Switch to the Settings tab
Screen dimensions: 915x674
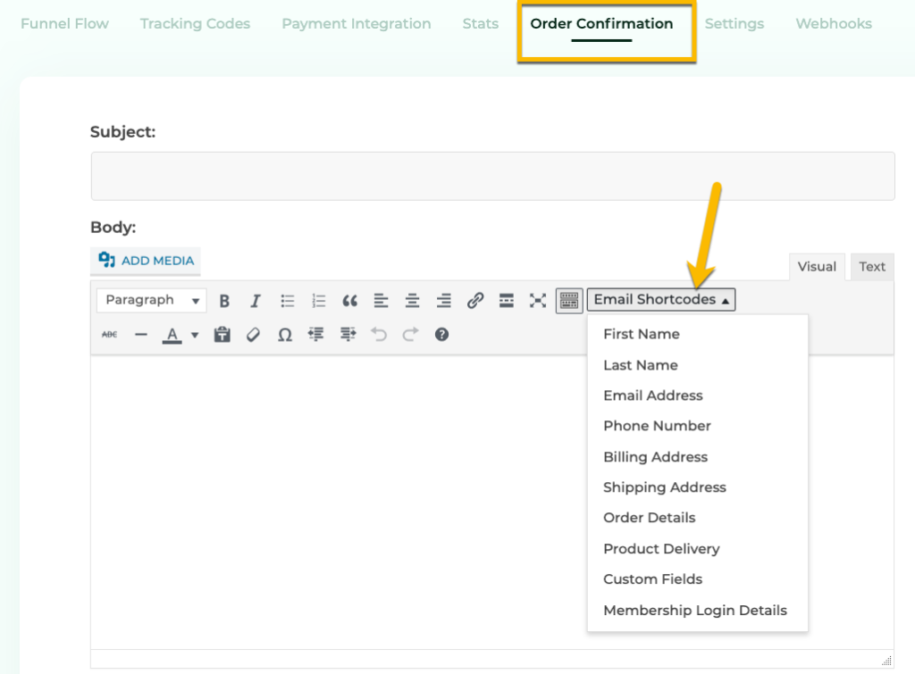coord(734,24)
